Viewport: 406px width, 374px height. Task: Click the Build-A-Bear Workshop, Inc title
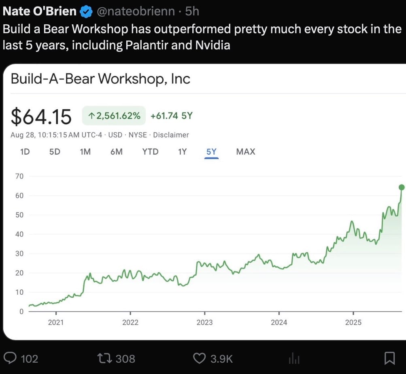(100, 78)
